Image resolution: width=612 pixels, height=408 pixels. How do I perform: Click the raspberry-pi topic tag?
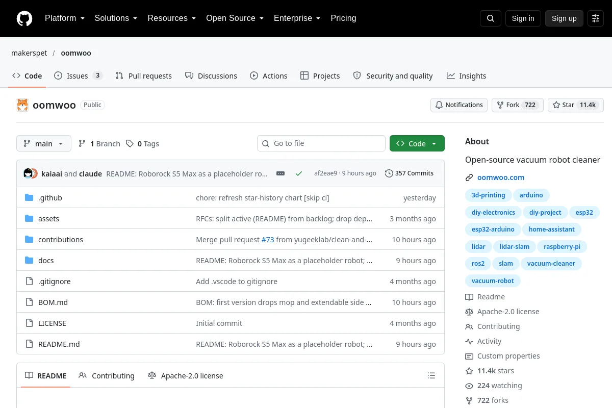coord(562,247)
